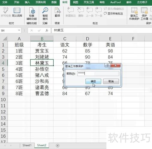Viewport: 152px width, 149px height.
Task: Click cell containing 诸葛亮
Action: tap(42, 87)
